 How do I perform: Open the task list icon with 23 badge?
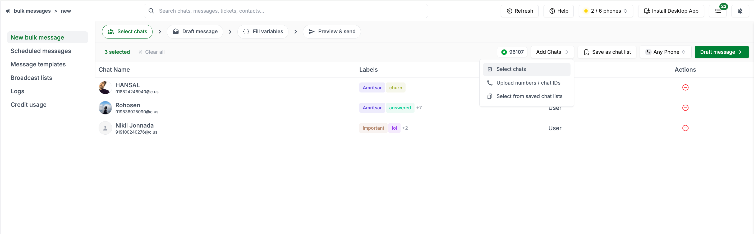coord(718,11)
